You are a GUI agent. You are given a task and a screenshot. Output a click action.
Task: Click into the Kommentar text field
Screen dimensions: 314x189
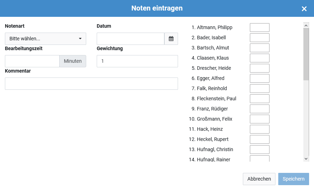tap(91, 83)
